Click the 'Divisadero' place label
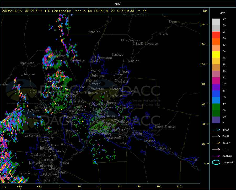 coord(128,91)
